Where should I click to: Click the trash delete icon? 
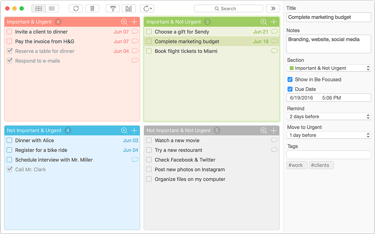[x=92, y=8]
